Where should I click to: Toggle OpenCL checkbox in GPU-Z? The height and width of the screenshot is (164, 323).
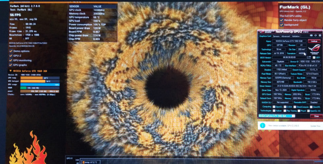(274, 107)
